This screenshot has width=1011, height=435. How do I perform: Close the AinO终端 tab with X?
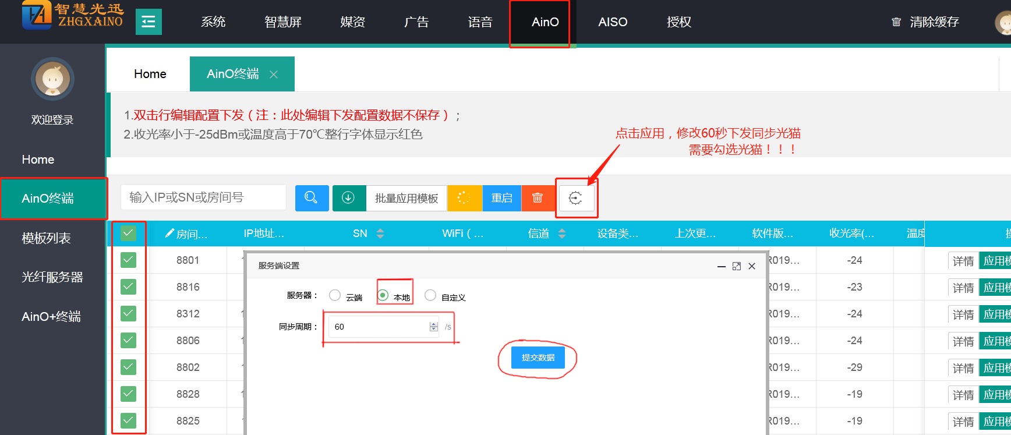click(x=274, y=75)
